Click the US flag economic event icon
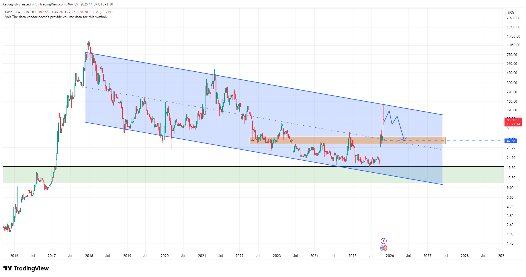 (384, 248)
